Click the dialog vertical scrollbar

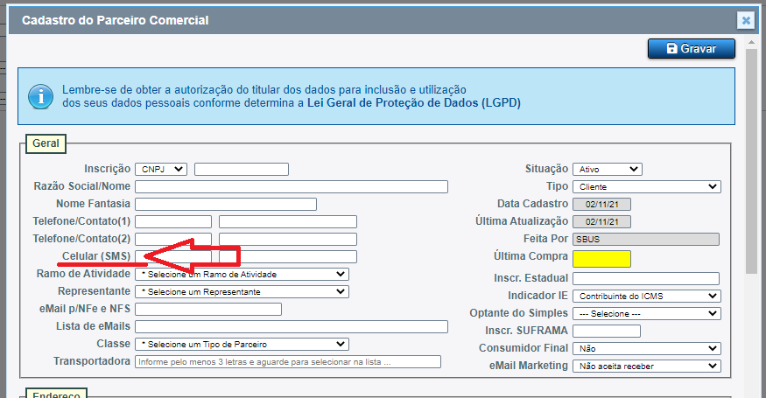(751, 157)
